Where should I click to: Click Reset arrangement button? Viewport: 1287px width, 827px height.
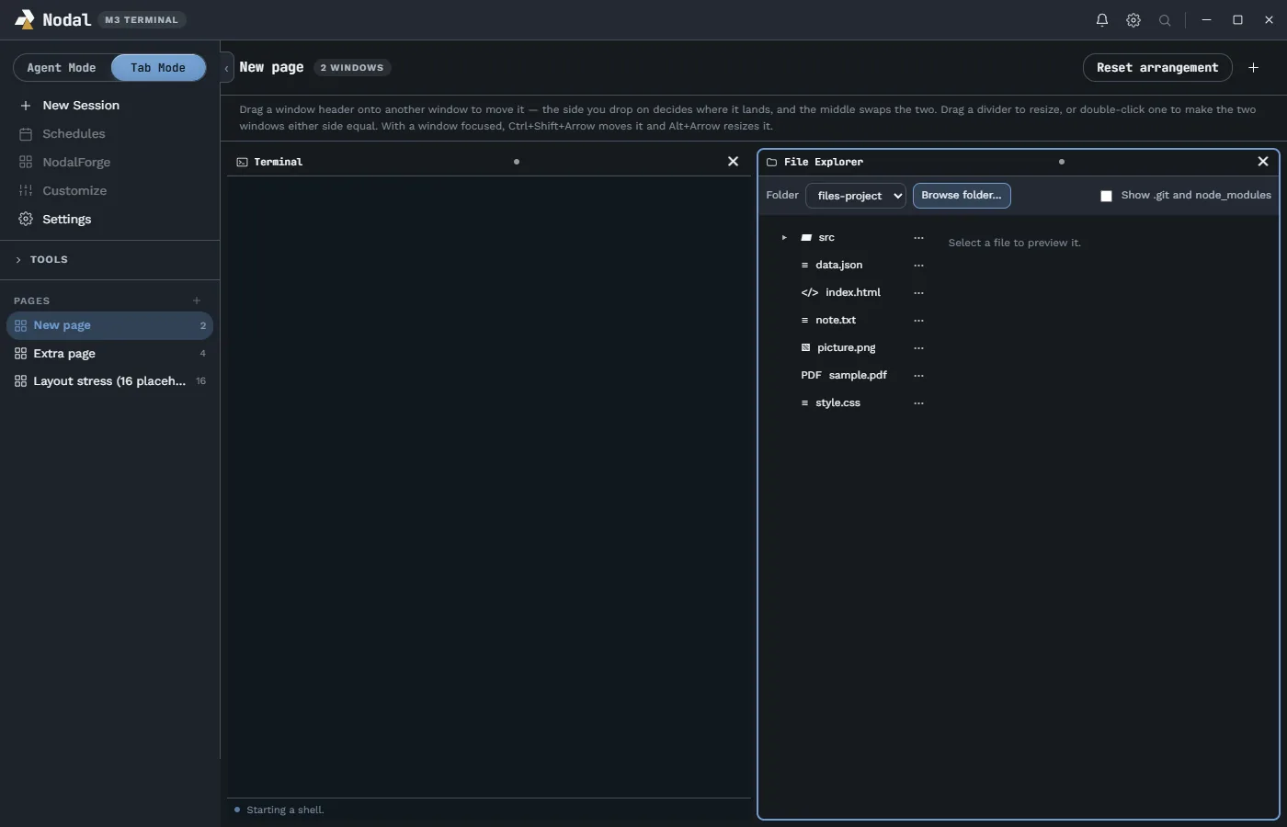(1157, 68)
